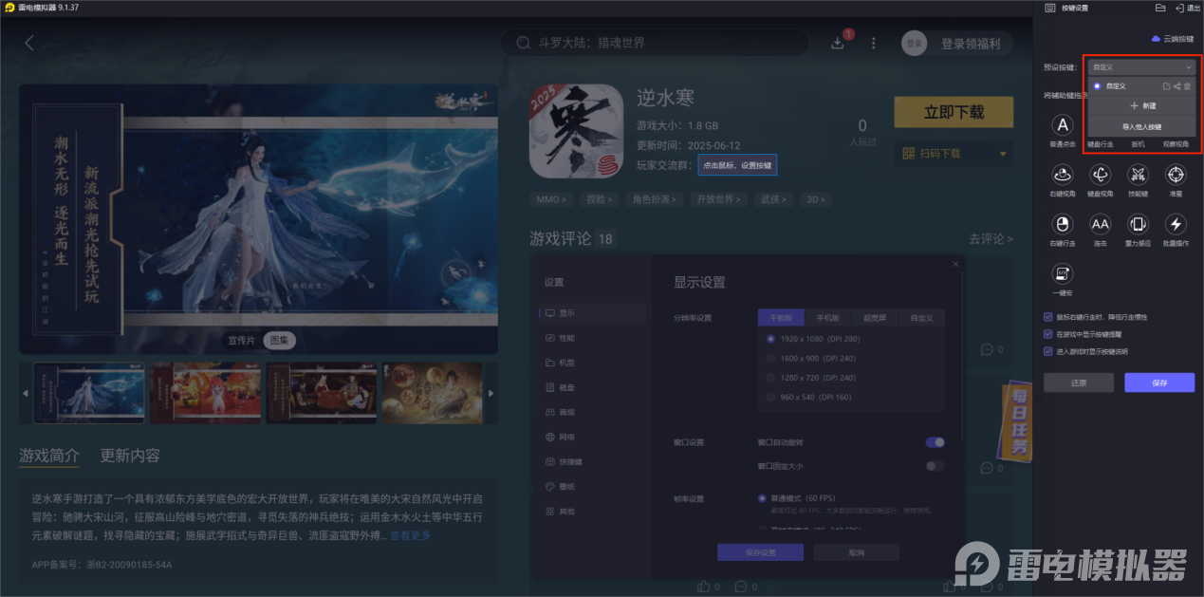Select the 键盘视角 keyboard camera key icon
Image resolution: width=1204 pixels, height=597 pixels.
point(1100,175)
